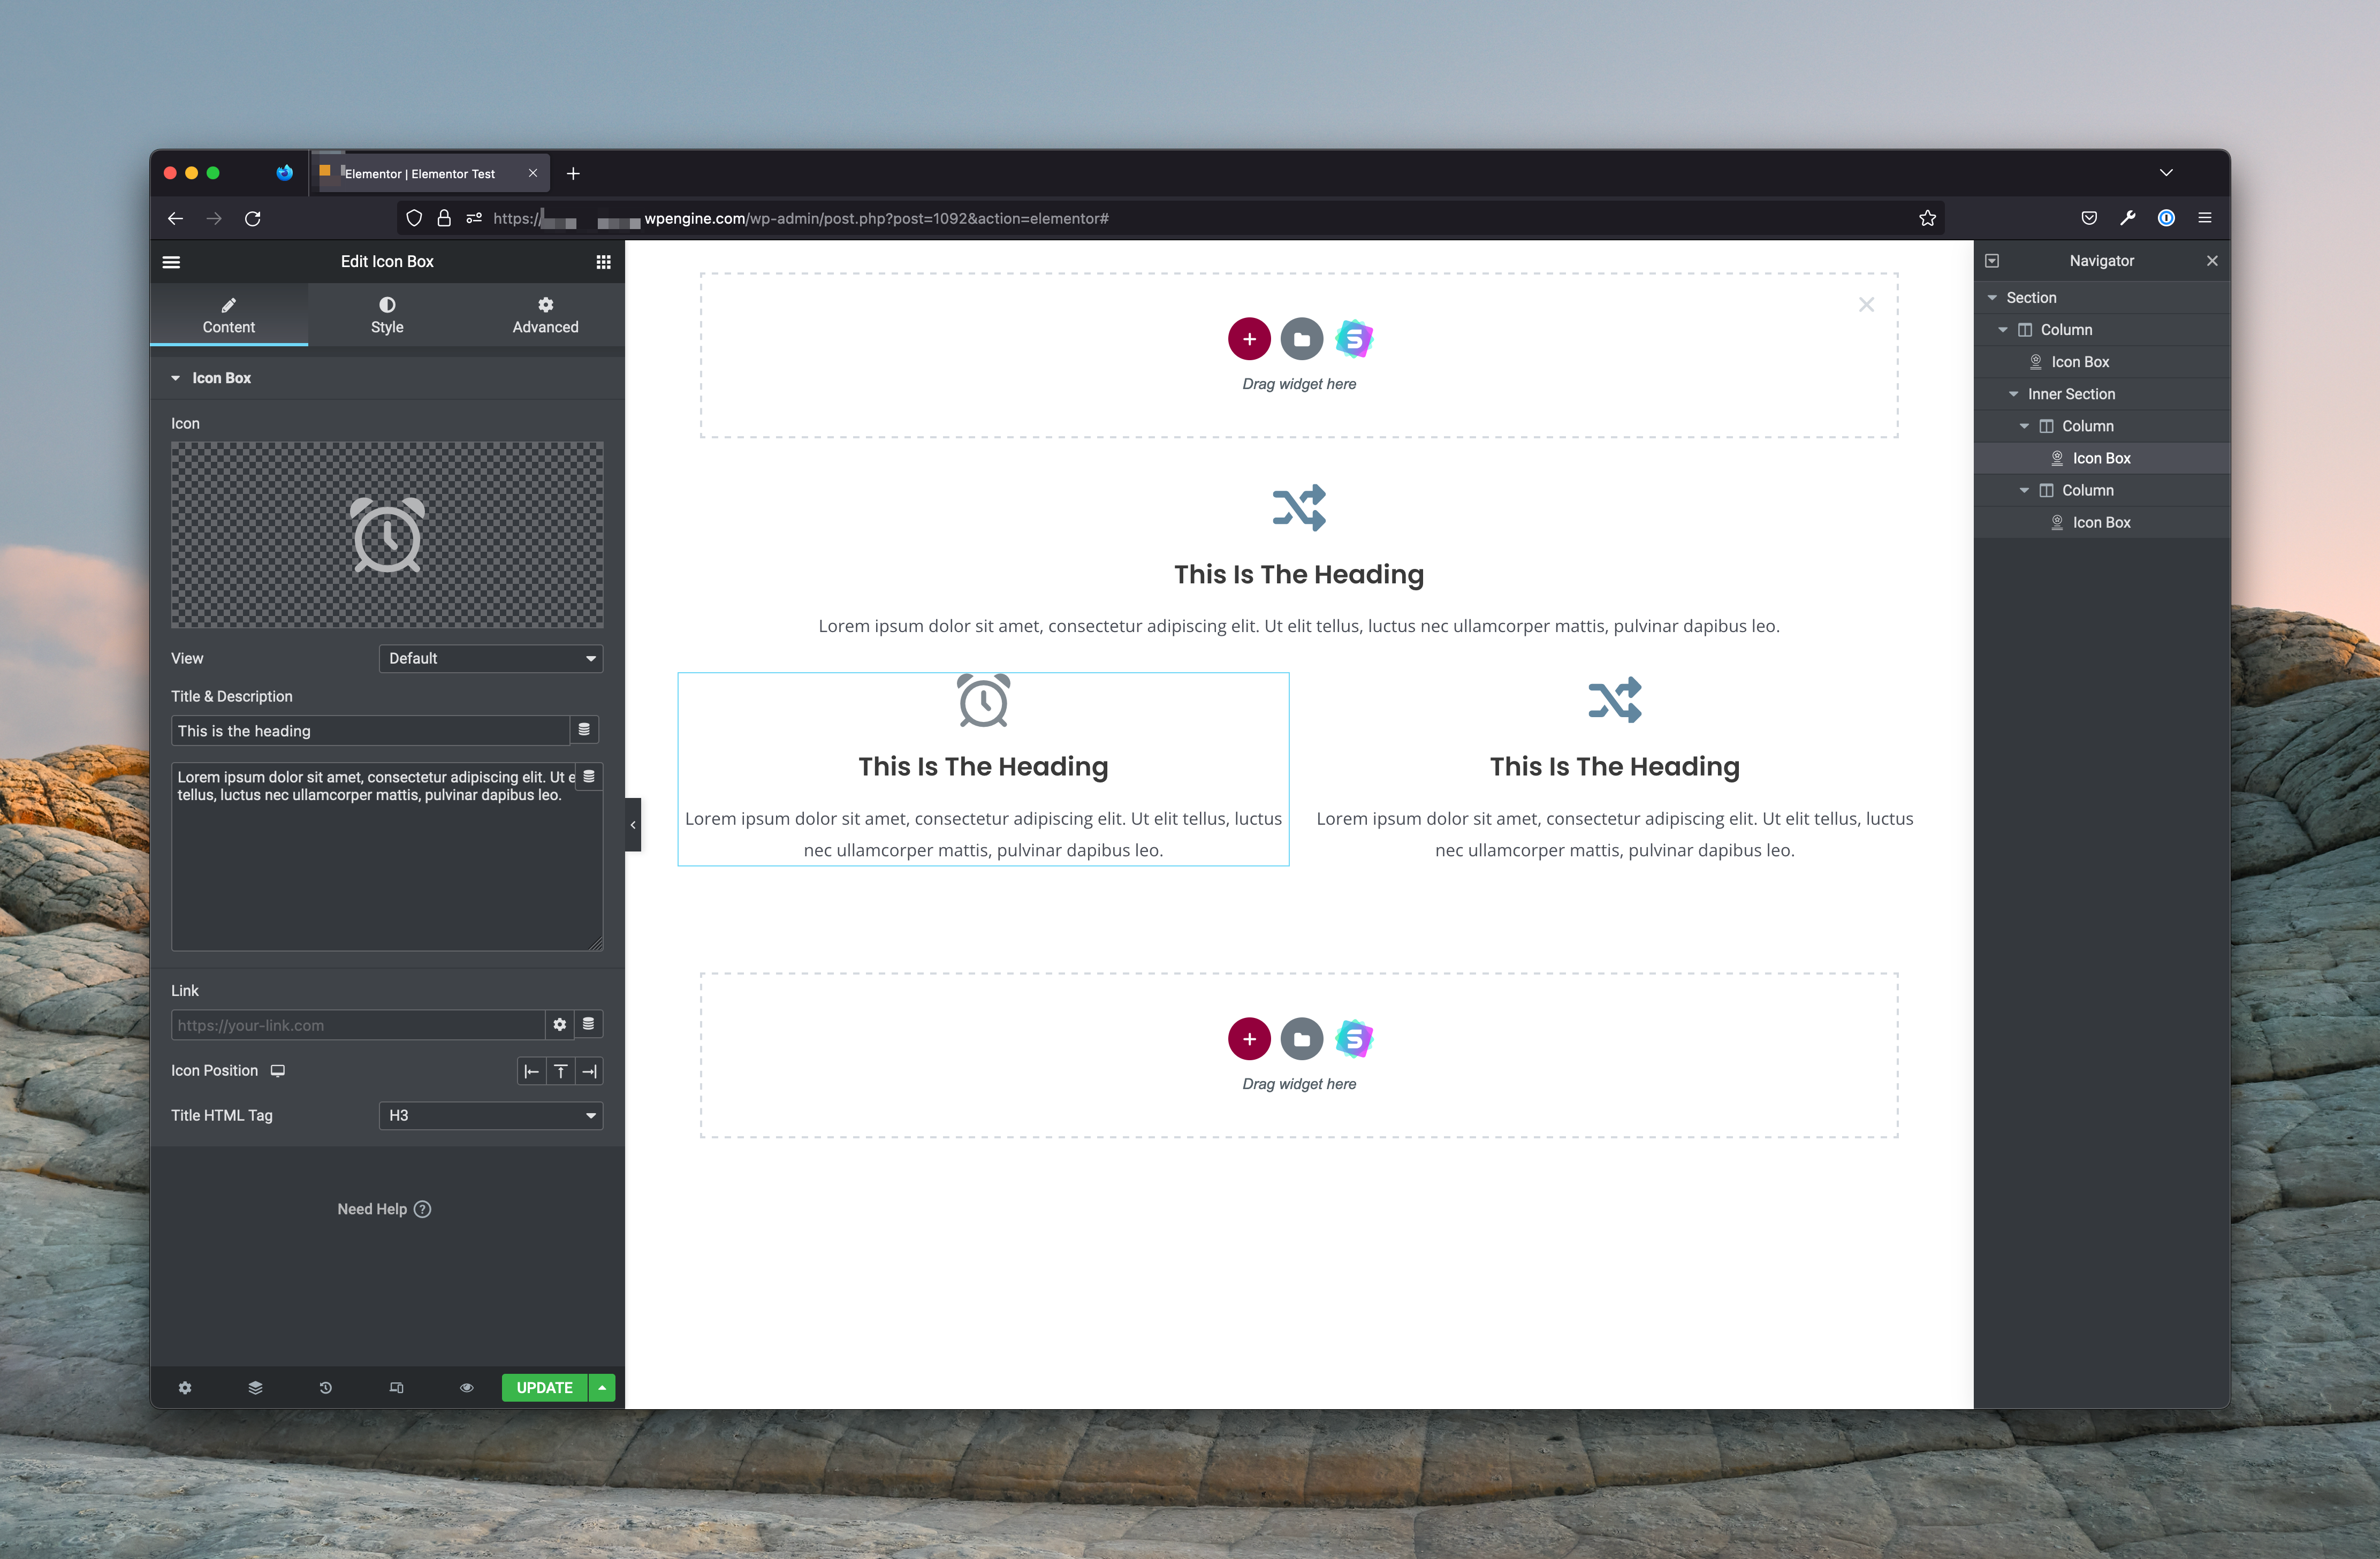Switch to the Advanced tab
Viewport: 2380px width, 1559px height.
coord(545,315)
